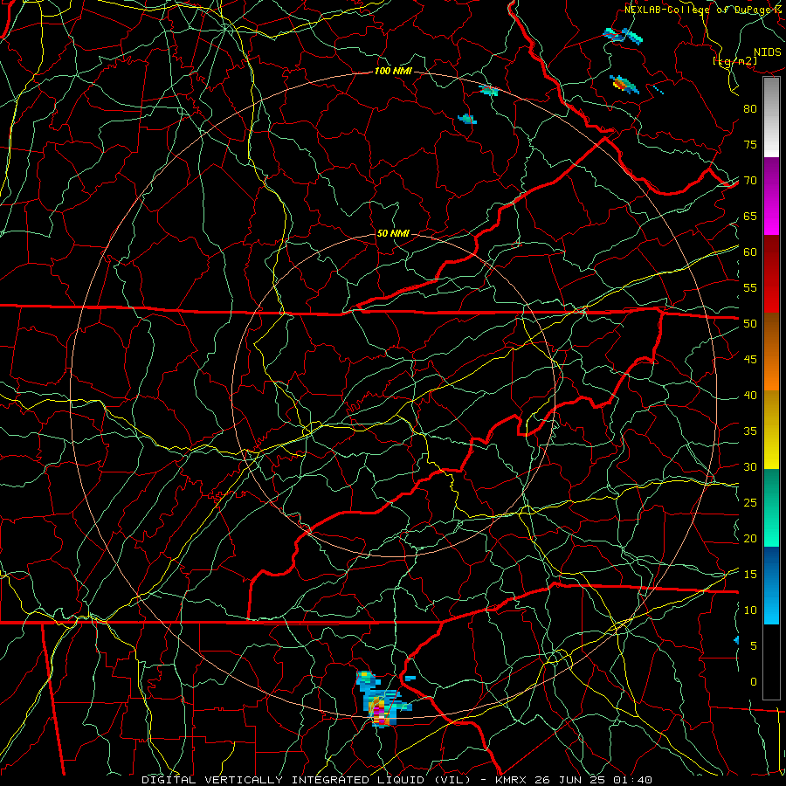786x786 pixels.
Task: Click the orange-cored echo below the NIDS label area
Action: pyautogui.click(x=624, y=85)
